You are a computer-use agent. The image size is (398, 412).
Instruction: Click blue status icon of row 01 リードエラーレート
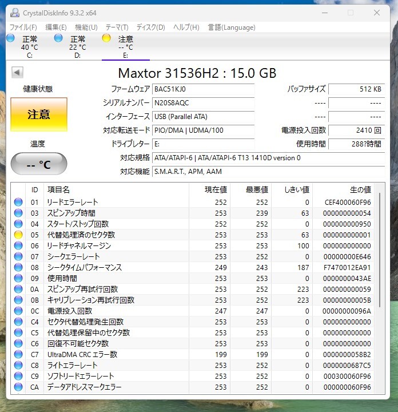pyautogui.click(x=18, y=202)
